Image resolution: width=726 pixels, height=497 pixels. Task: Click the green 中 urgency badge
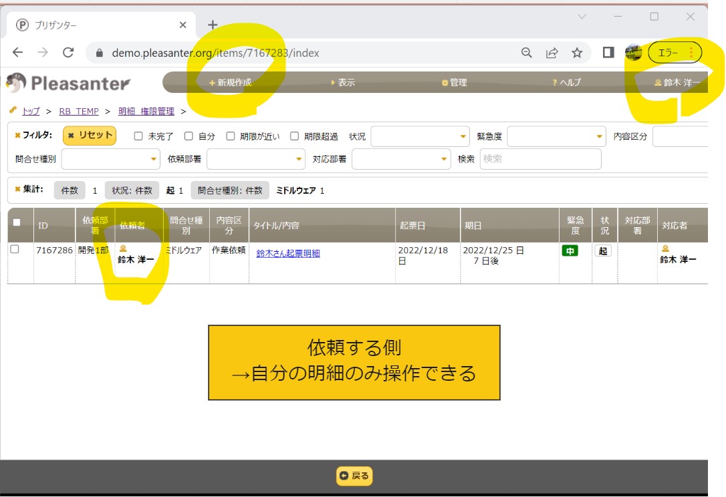click(570, 251)
